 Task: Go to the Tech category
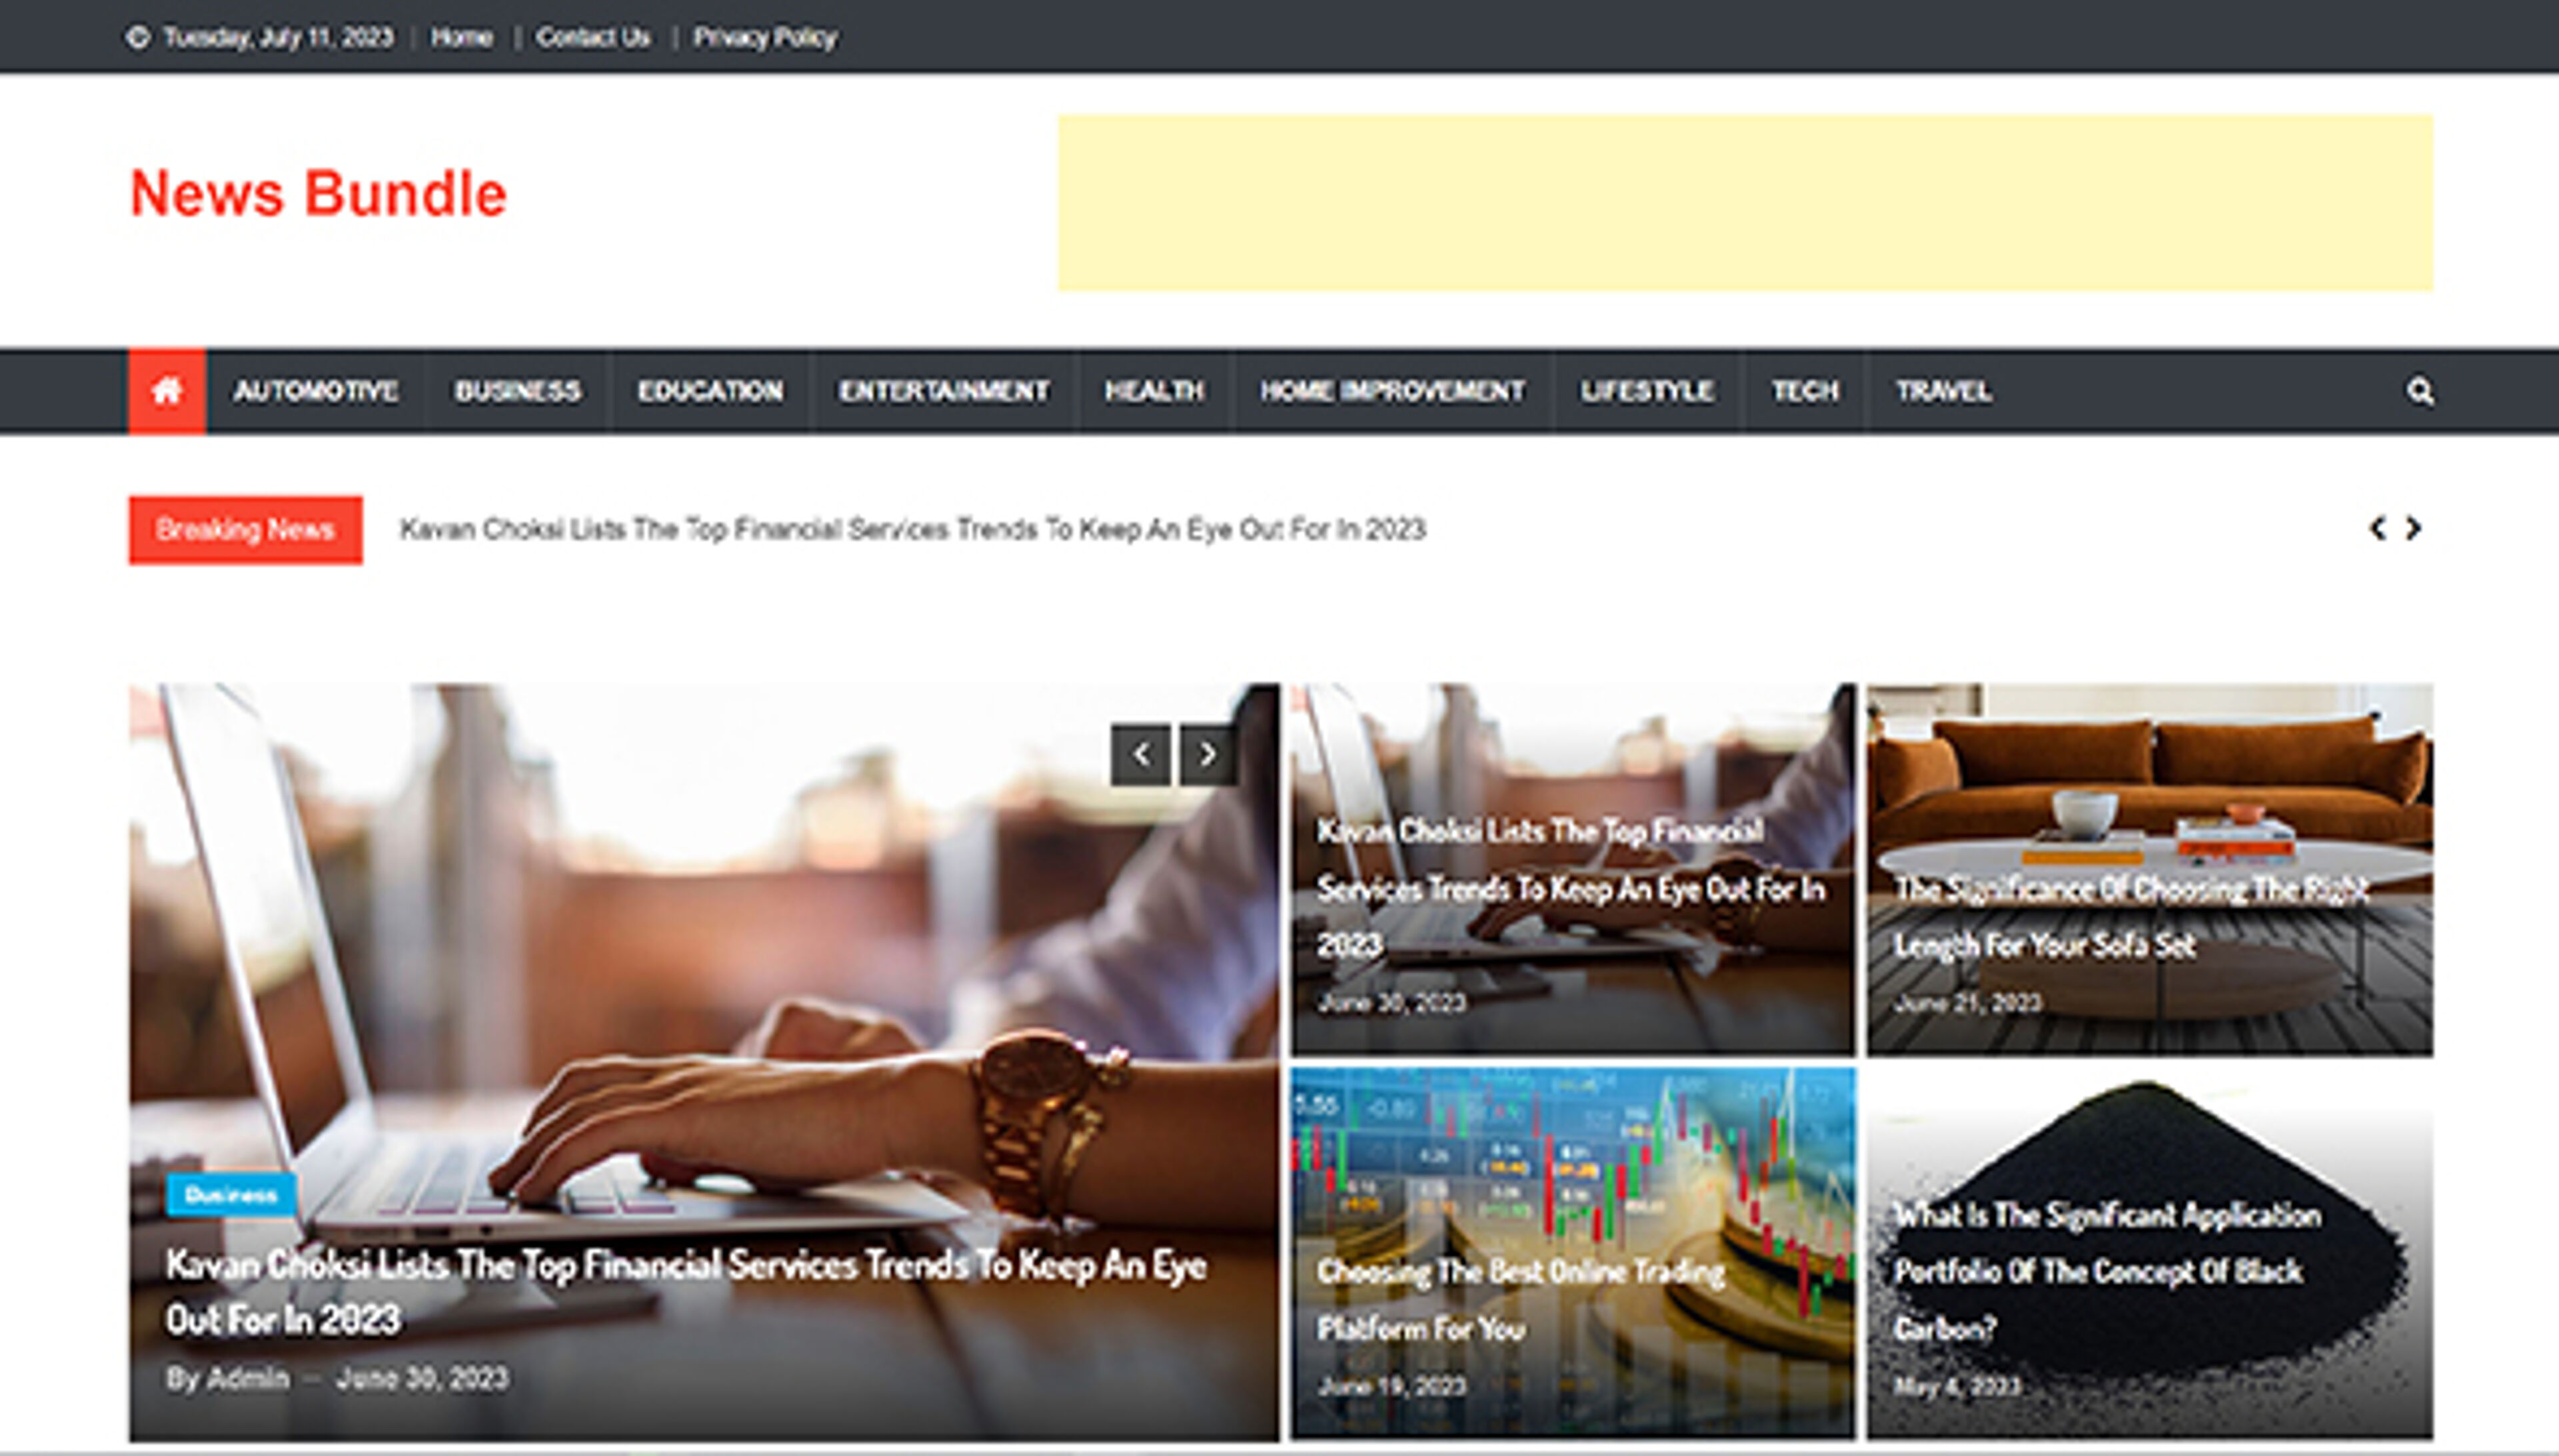1805,391
